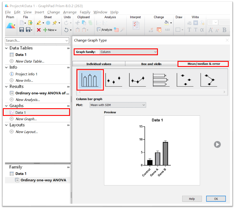Click the Paste clipboard icon

pyautogui.click(x=77, y=30)
